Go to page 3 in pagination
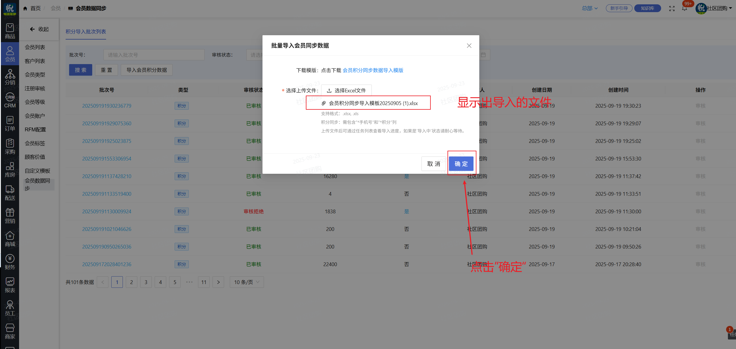 point(146,282)
